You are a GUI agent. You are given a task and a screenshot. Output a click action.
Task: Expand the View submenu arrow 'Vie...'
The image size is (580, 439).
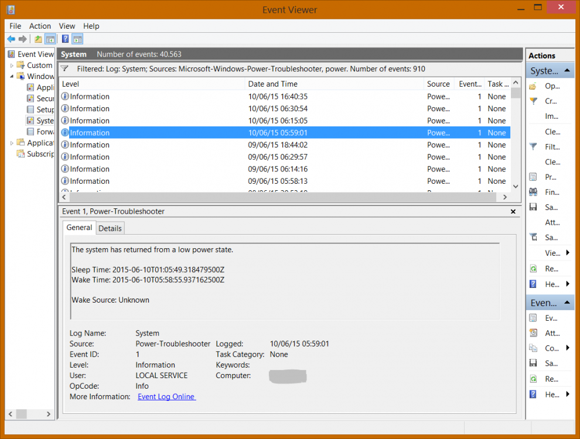(568, 253)
